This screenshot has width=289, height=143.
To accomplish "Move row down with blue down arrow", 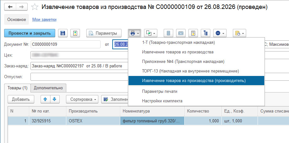I will (54, 99).
